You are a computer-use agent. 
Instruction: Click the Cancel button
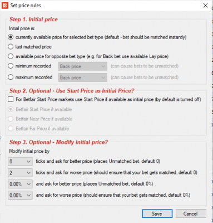coord(191,214)
